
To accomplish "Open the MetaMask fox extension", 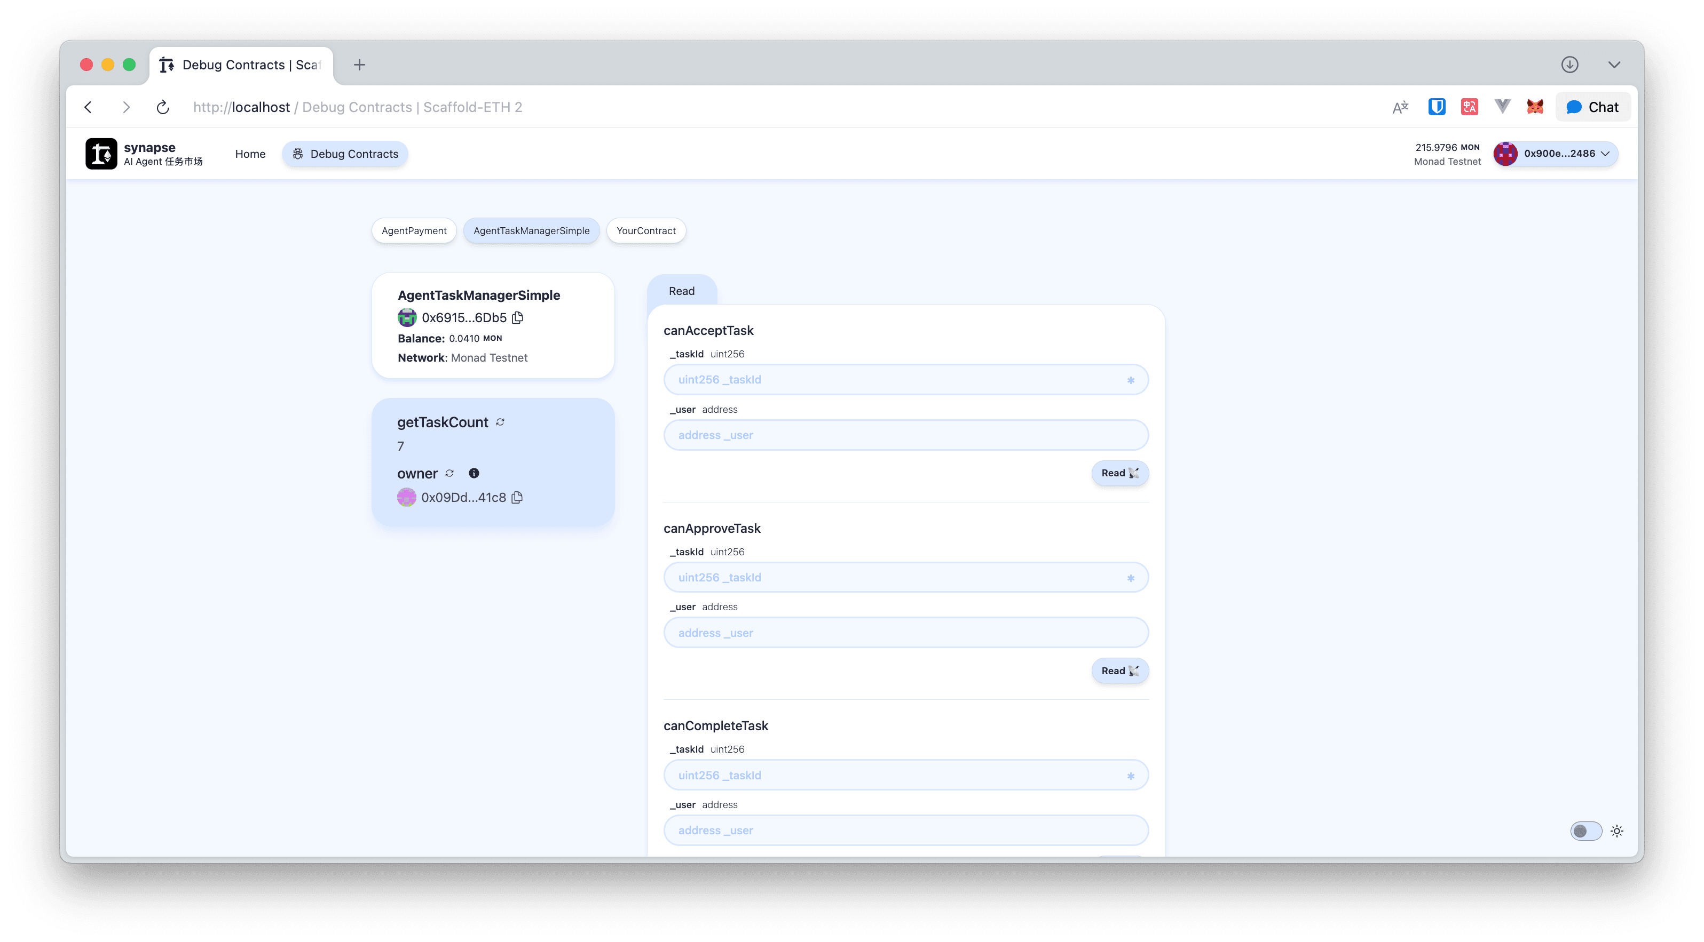I will pyautogui.click(x=1535, y=107).
